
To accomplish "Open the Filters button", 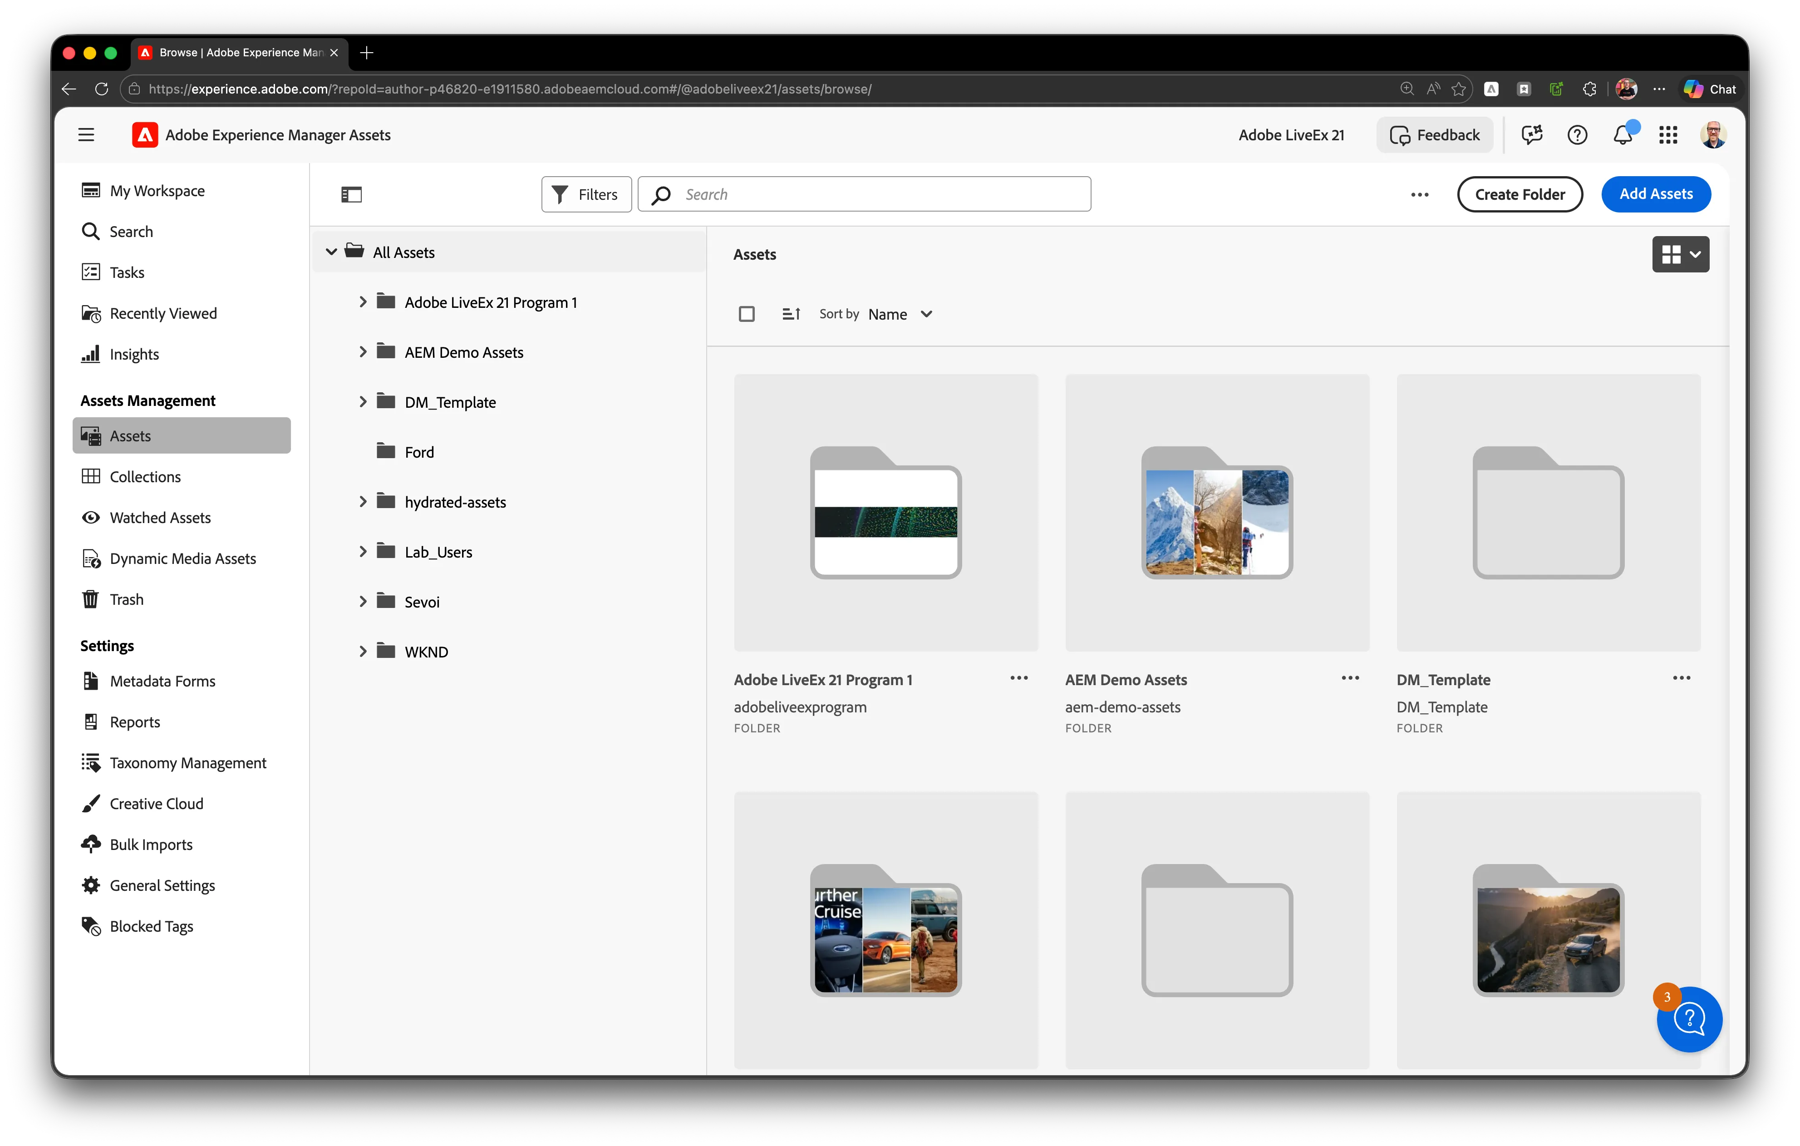I will pos(587,194).
